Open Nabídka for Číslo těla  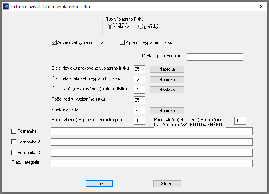click(x=167, y=80)
